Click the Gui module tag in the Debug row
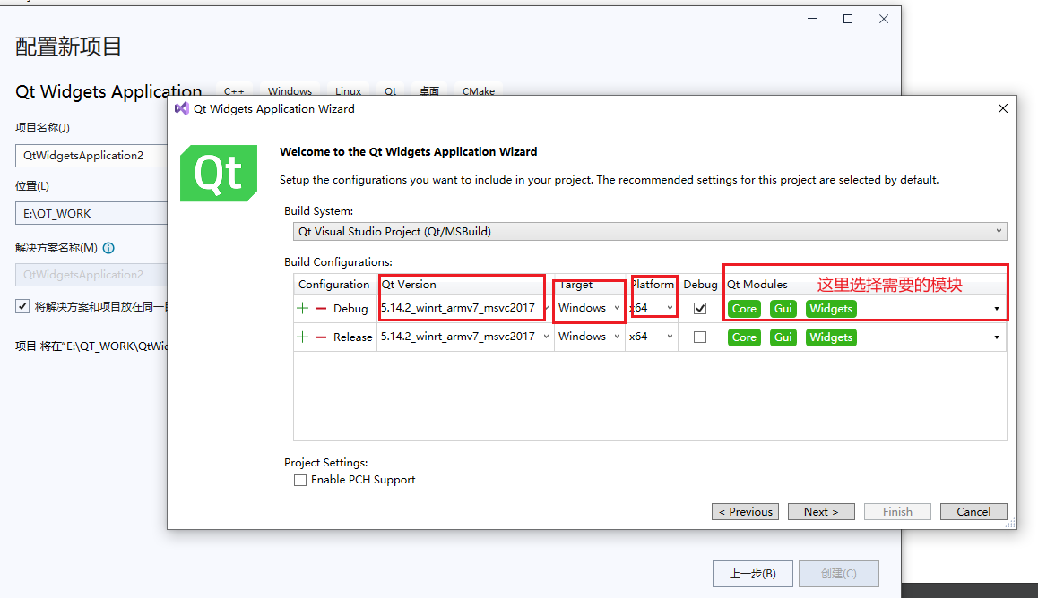1038x598 pixels. [783, 309]
